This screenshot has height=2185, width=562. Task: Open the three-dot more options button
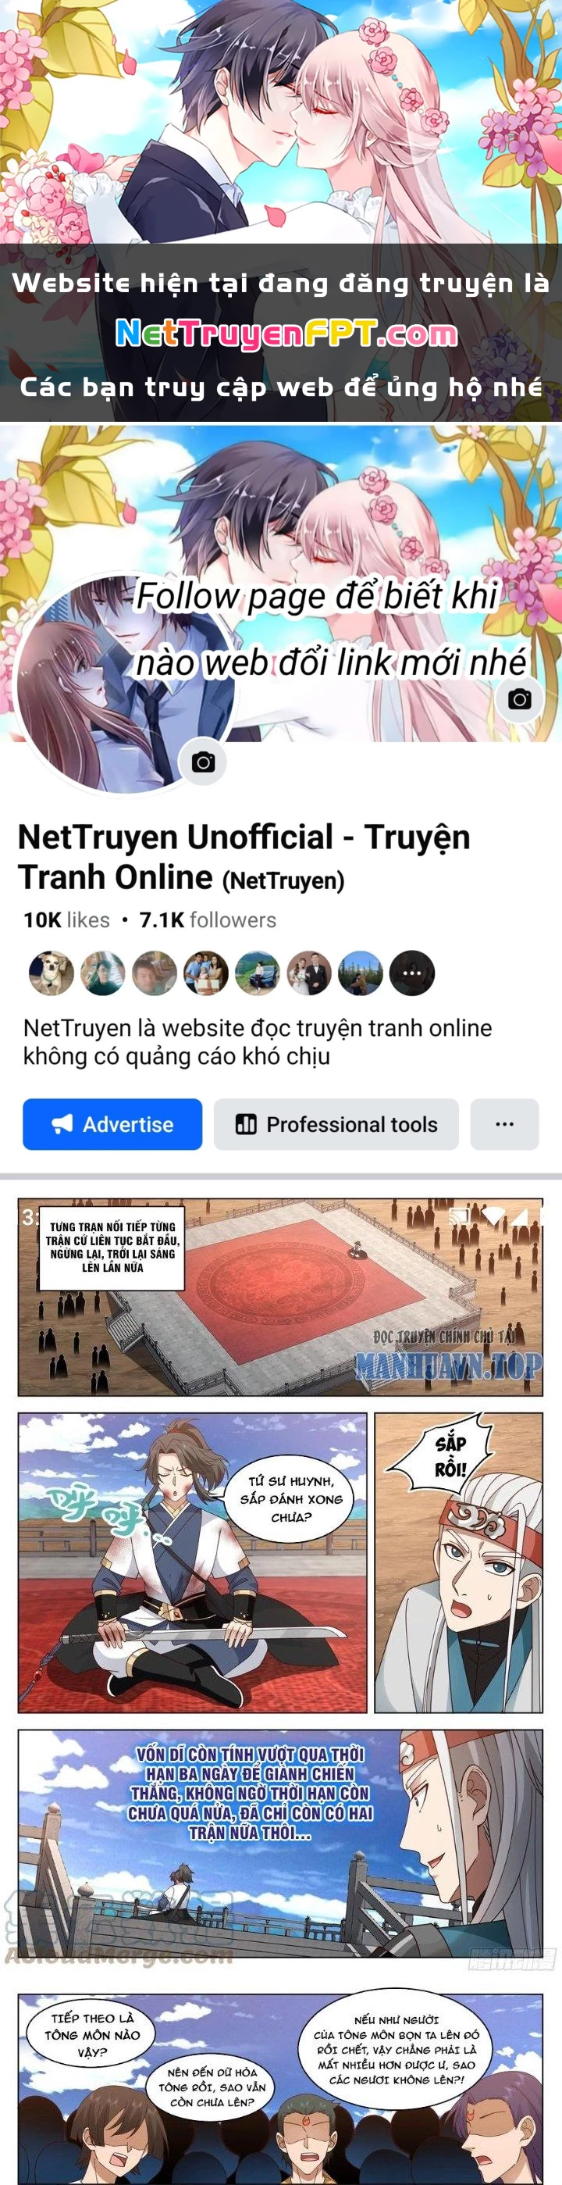tap(504, 1124)
